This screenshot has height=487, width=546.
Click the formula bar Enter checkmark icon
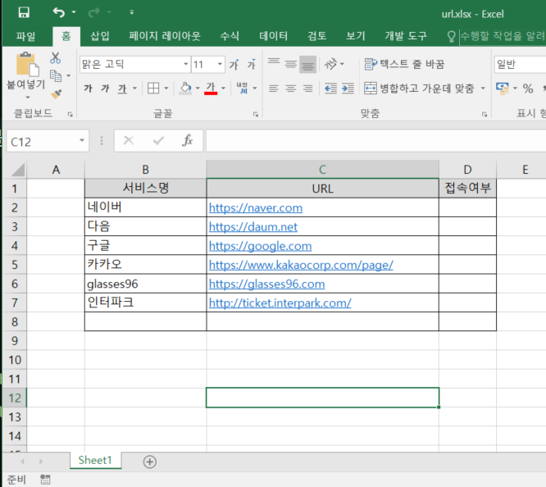pyautogui.click(x=158, y=141)
